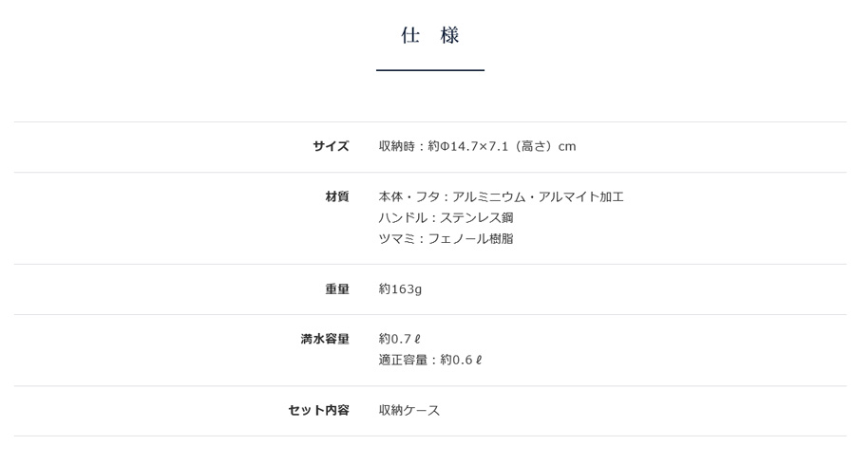Click the 適正容量：約0.6ℓ line
Image resolution: width=855 pixels, height=464 pixels.
click(x=430, y=360)
